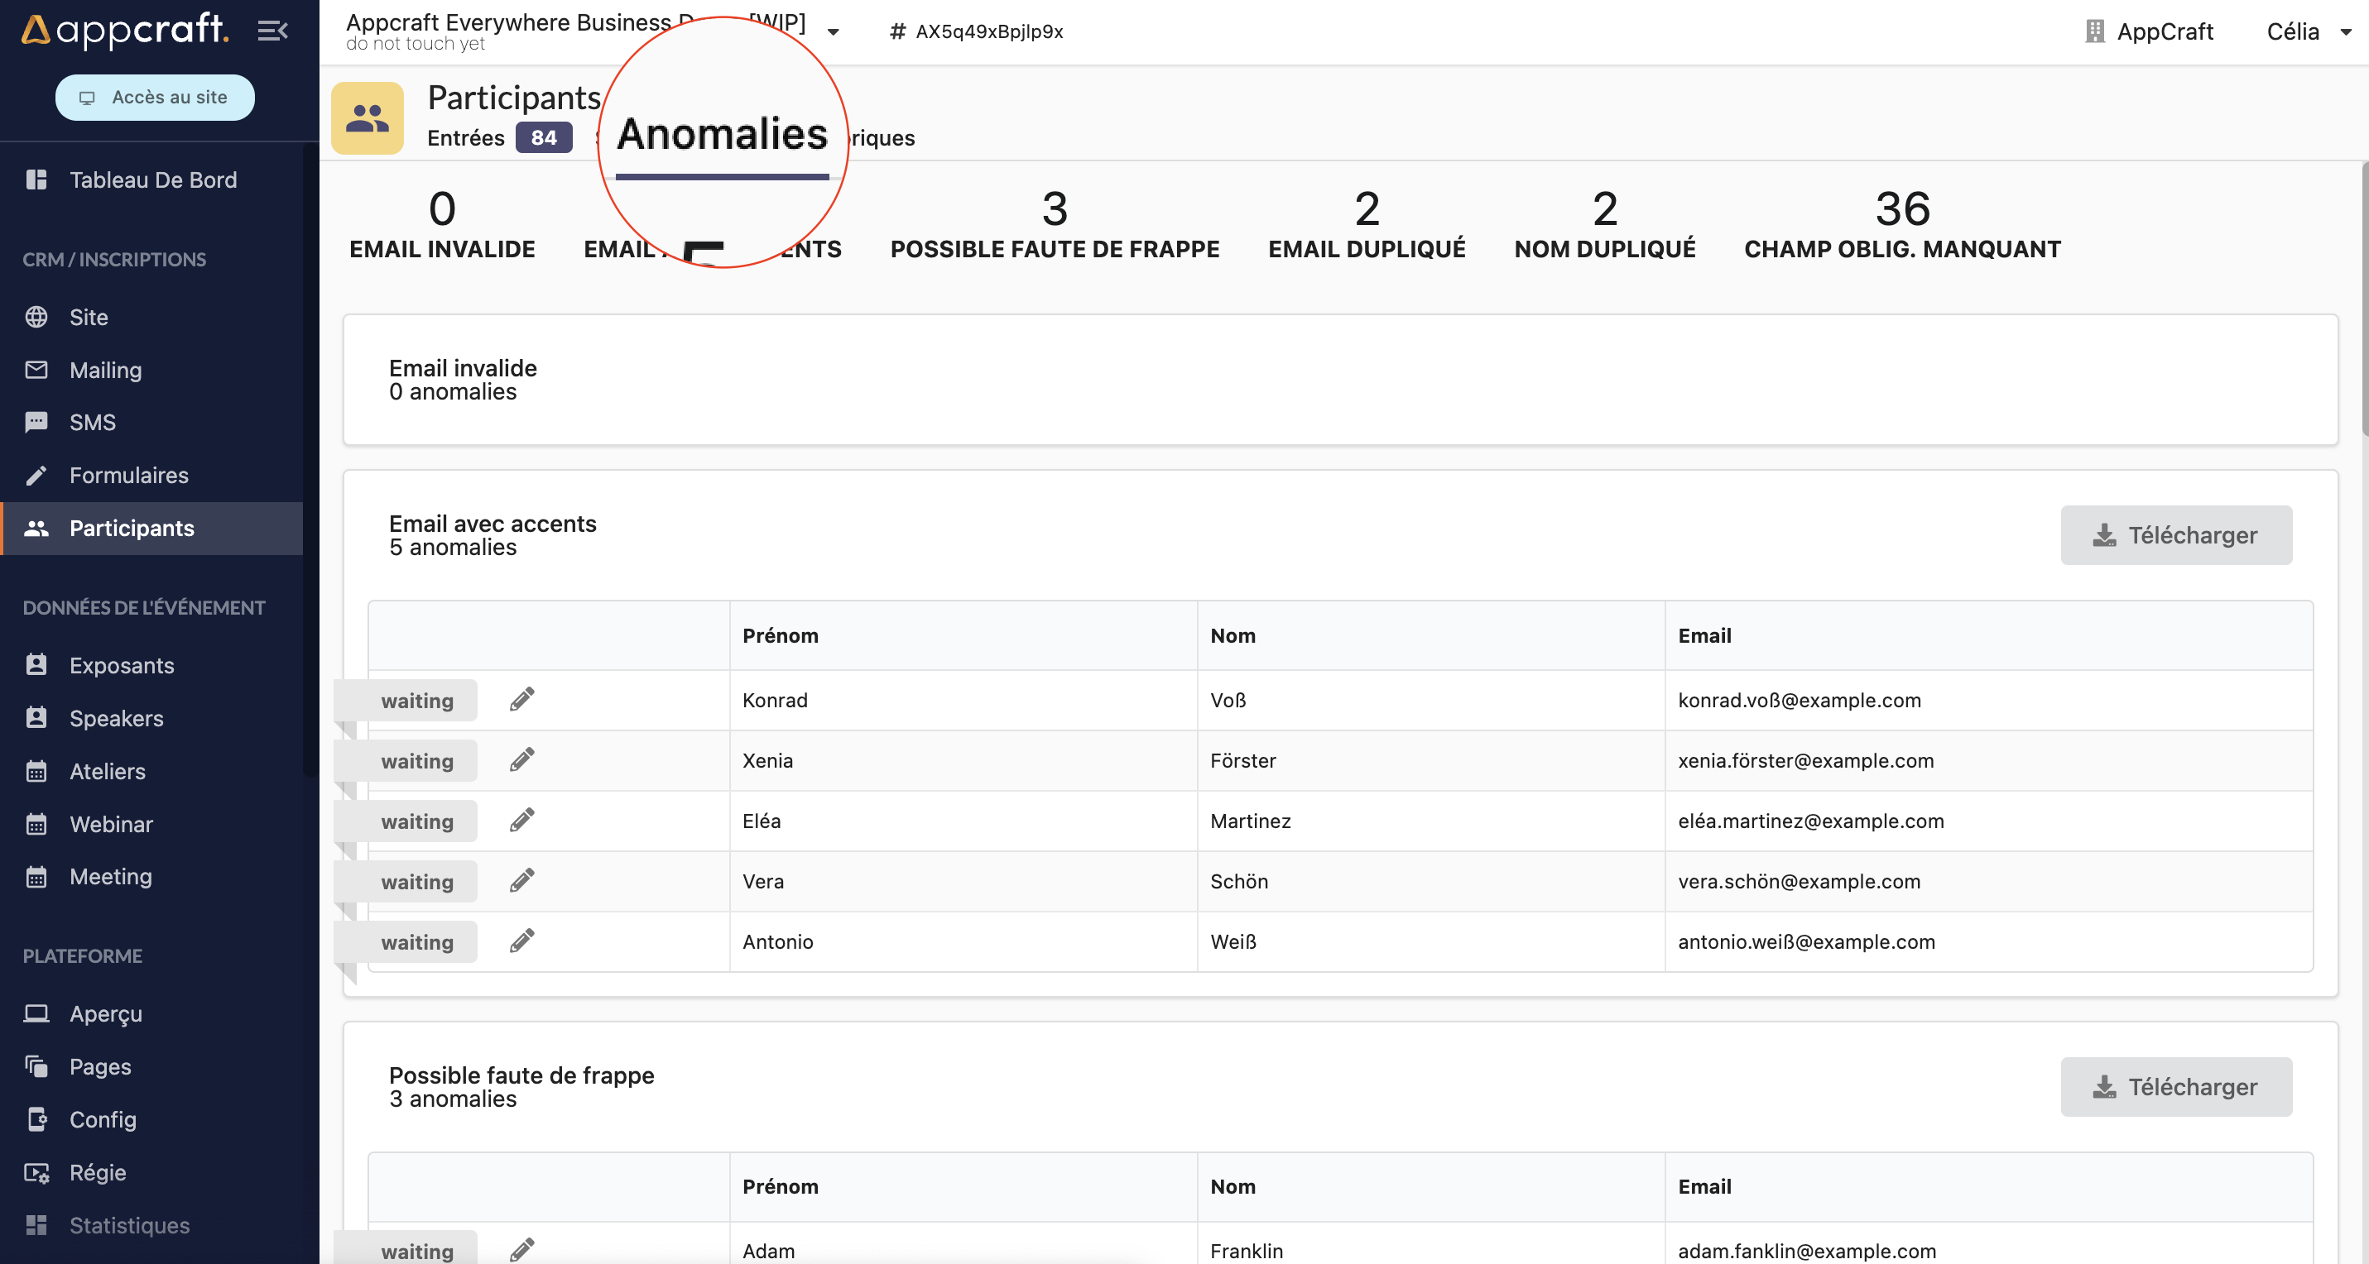Click the edit pencil for Vera Schön
This screenshot has width=2369, height=1264.
[521, 881]
